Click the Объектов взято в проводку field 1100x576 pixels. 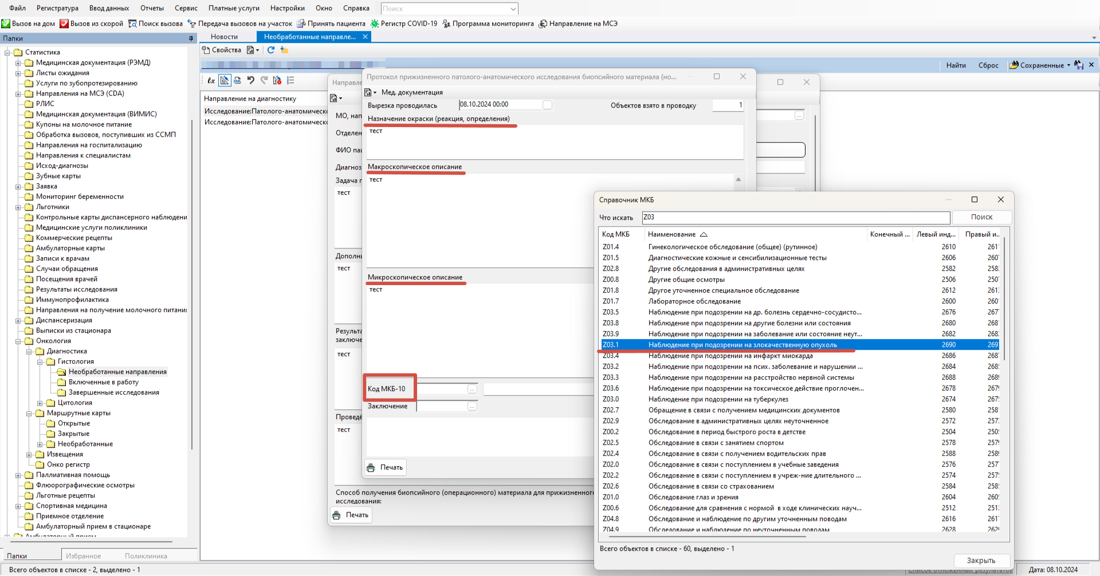728,105
